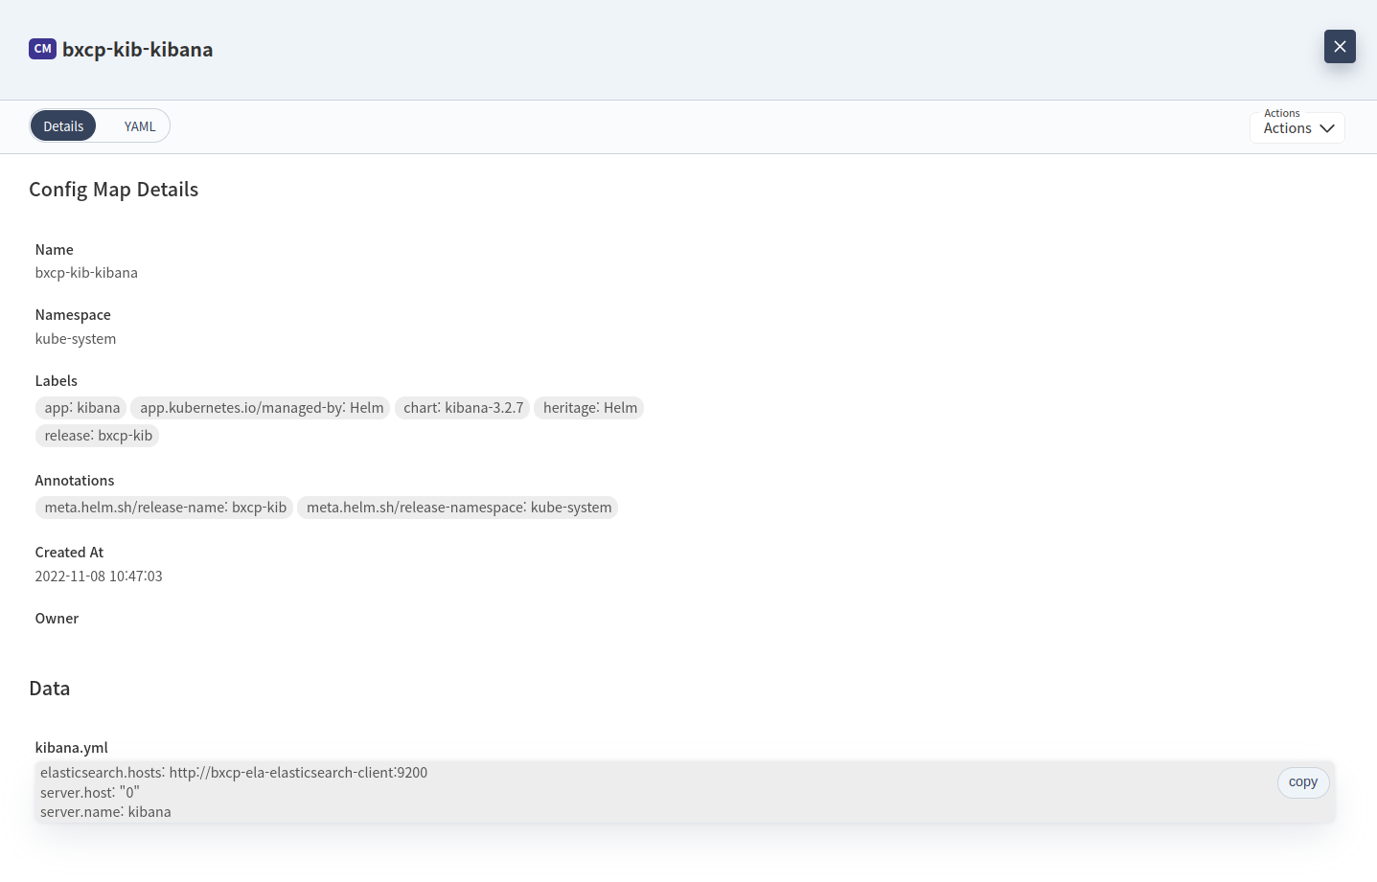Click the name value bxcp-kib-kibana

click(86, 273)
